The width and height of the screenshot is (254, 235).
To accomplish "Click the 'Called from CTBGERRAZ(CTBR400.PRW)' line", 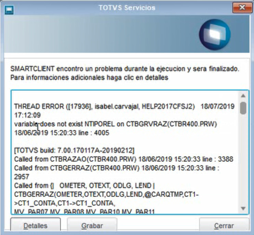I will (x=117, y=168).
